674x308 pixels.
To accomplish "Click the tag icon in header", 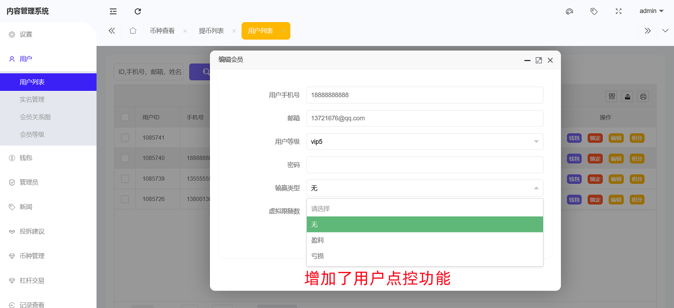I will tap(594, 11).
